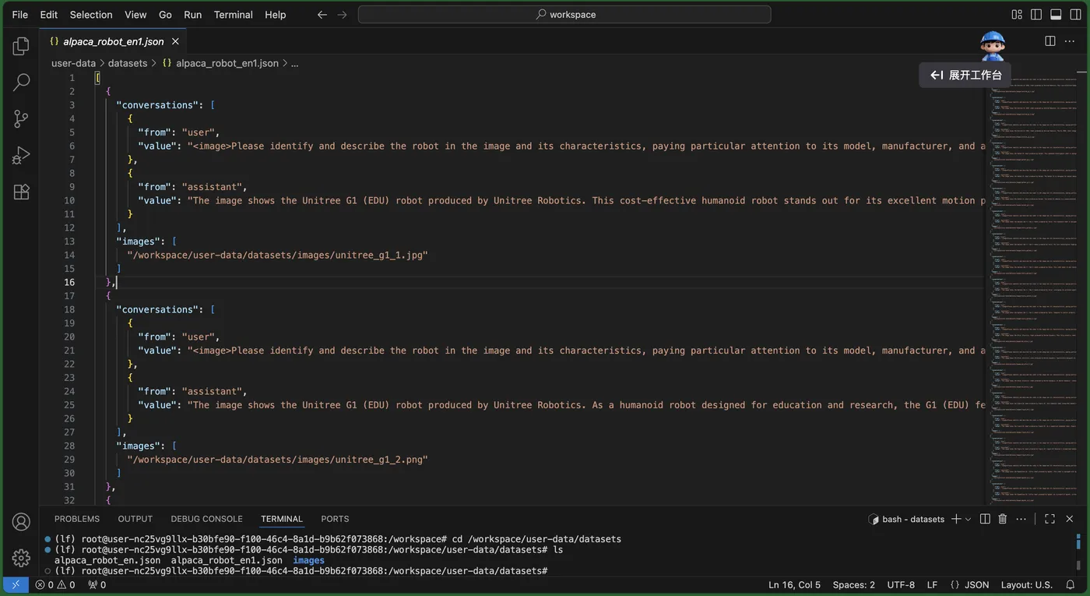Viewport: 1090px width, 596px height.
Task: Click alpaca_robot_en.json in terminal output
Action: pyautogui.click(x=107, y=560)
